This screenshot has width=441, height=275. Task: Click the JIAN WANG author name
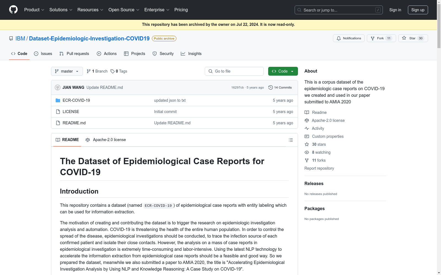click(x=73, y=87)
